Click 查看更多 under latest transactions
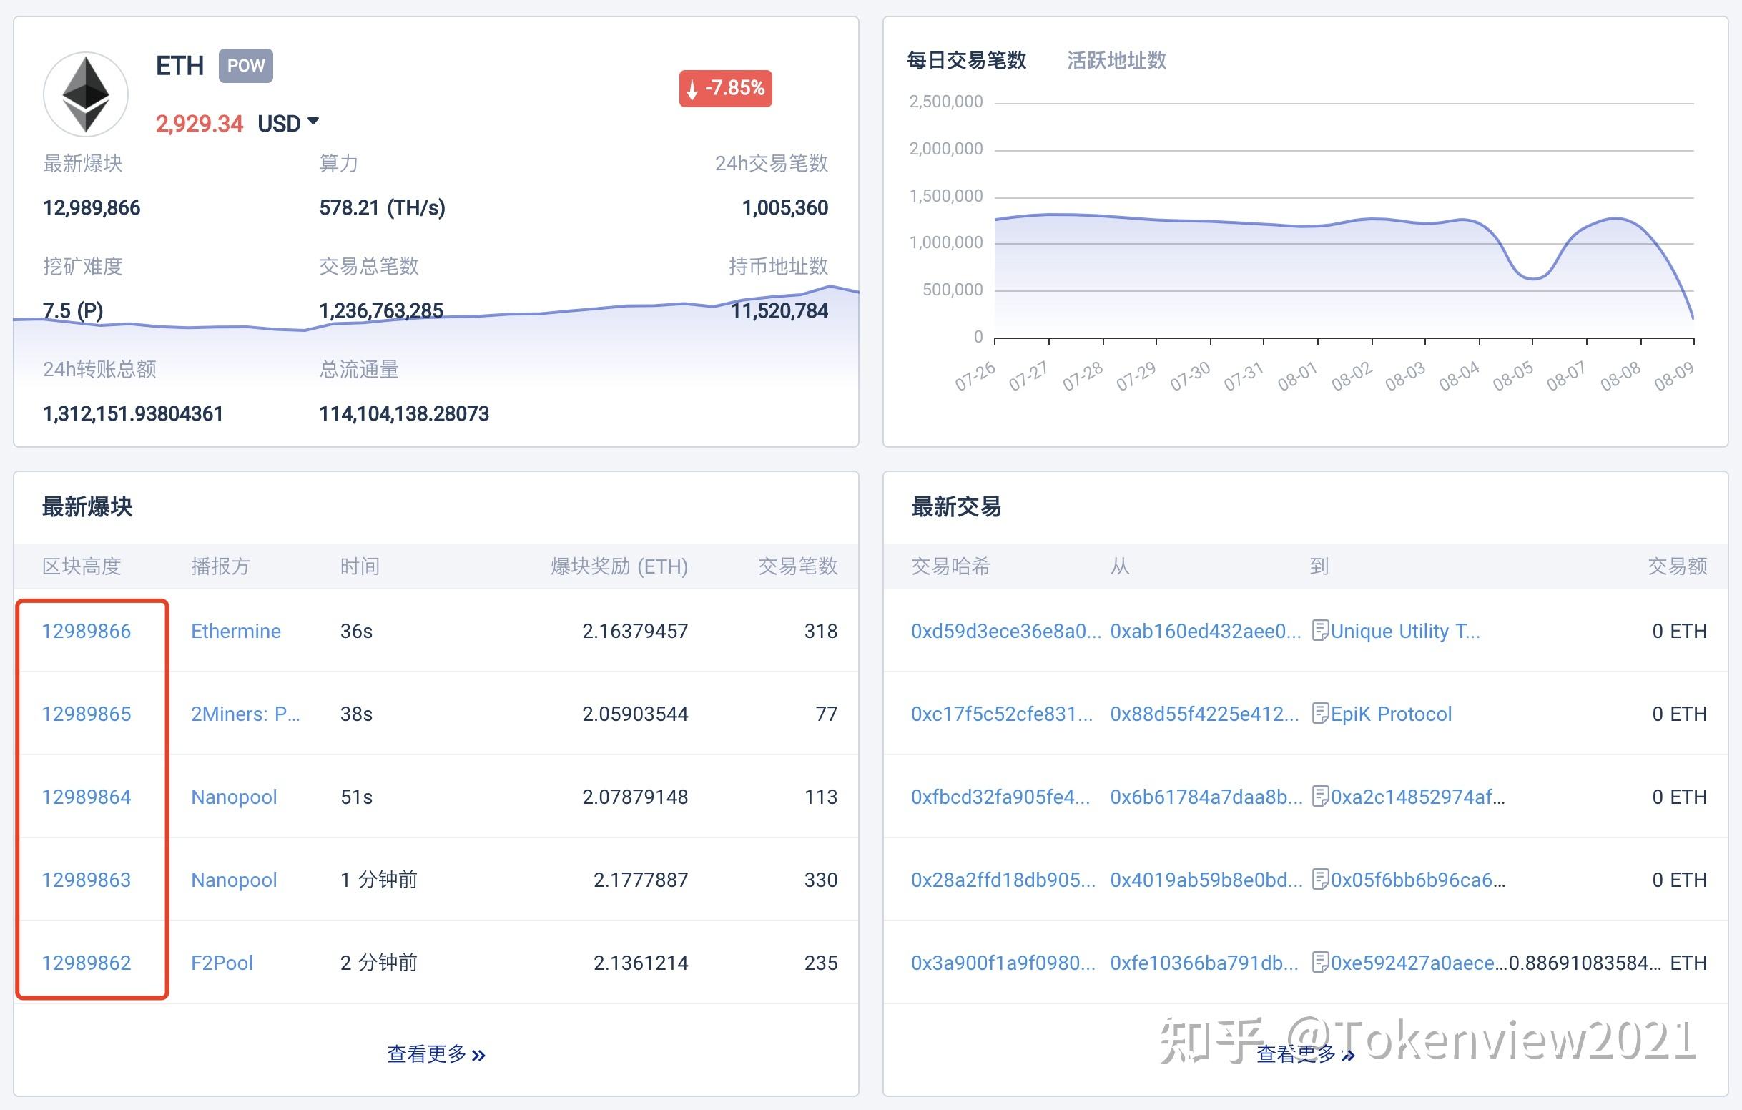 pyautogui.click(x=1305, y=1054)
